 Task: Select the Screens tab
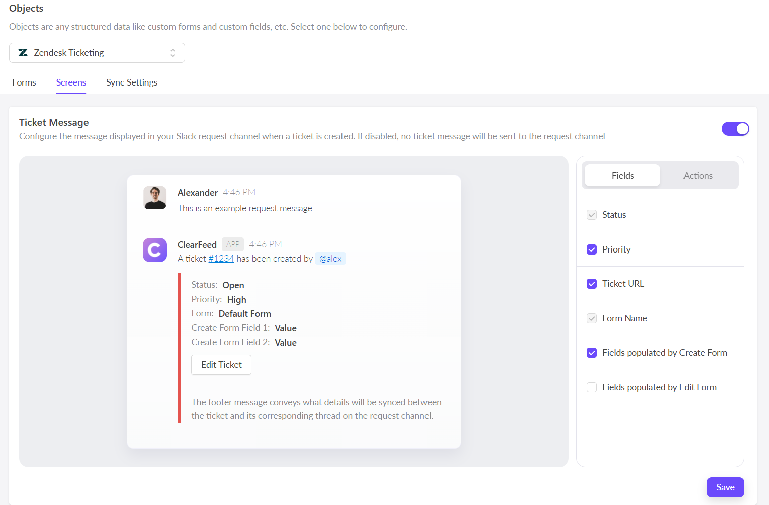pos(71,82)
